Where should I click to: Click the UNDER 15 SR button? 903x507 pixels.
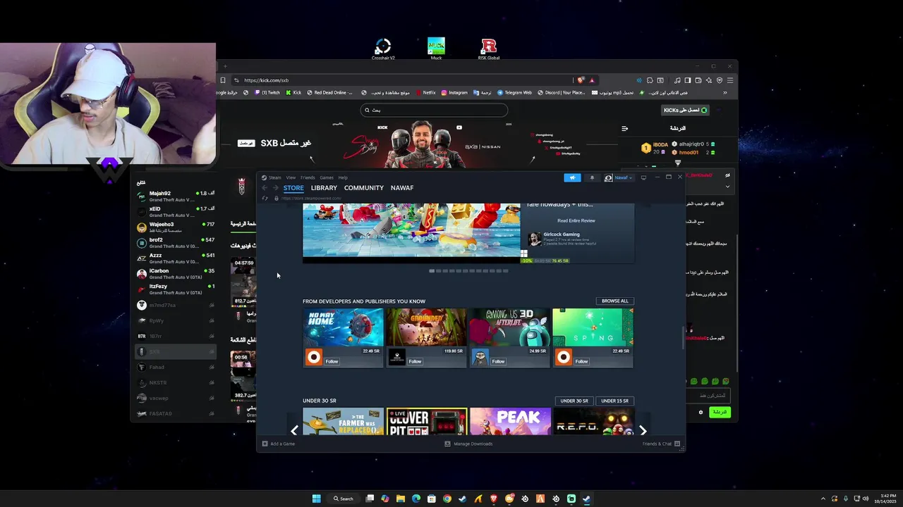pyautogui.click(x=614, y=401)
